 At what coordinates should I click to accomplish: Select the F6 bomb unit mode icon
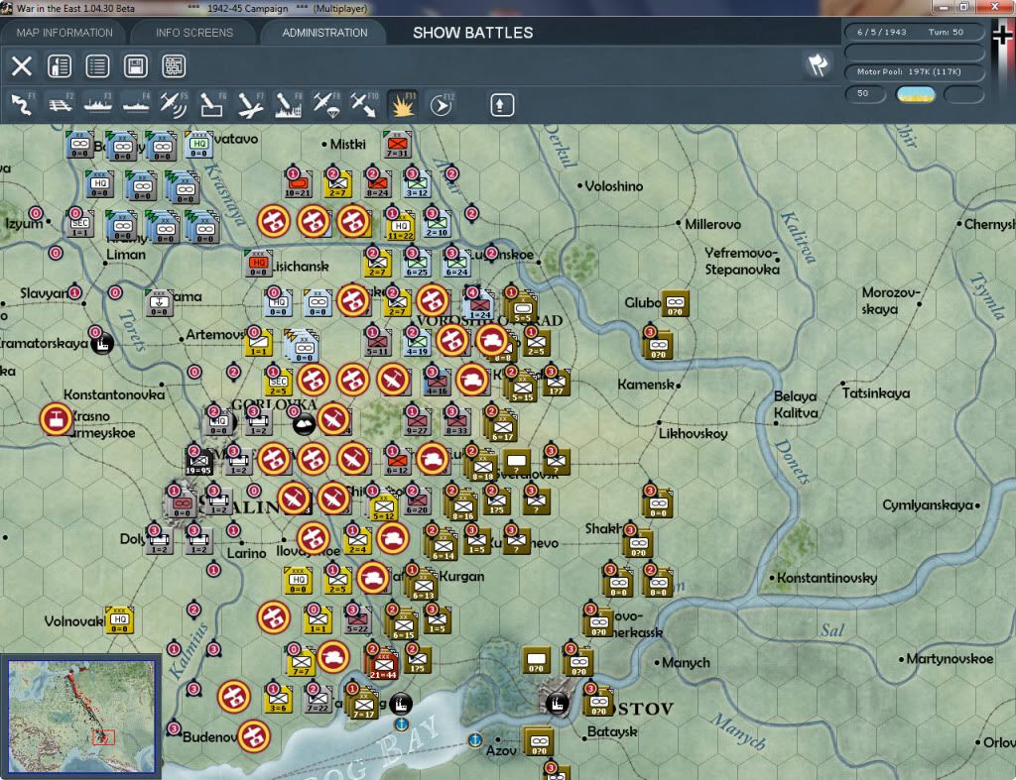pyautogui.click(x=212, y=105)
